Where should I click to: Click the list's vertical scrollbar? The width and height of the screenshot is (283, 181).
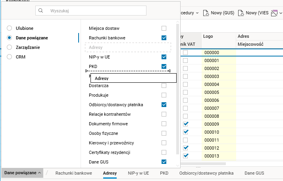[x=177, y=88]
